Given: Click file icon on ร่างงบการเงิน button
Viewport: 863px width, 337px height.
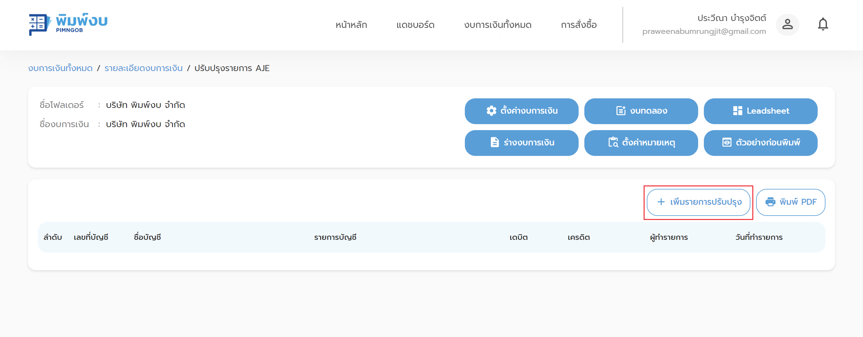Looking at the screenshot, I should click(495, 142).
